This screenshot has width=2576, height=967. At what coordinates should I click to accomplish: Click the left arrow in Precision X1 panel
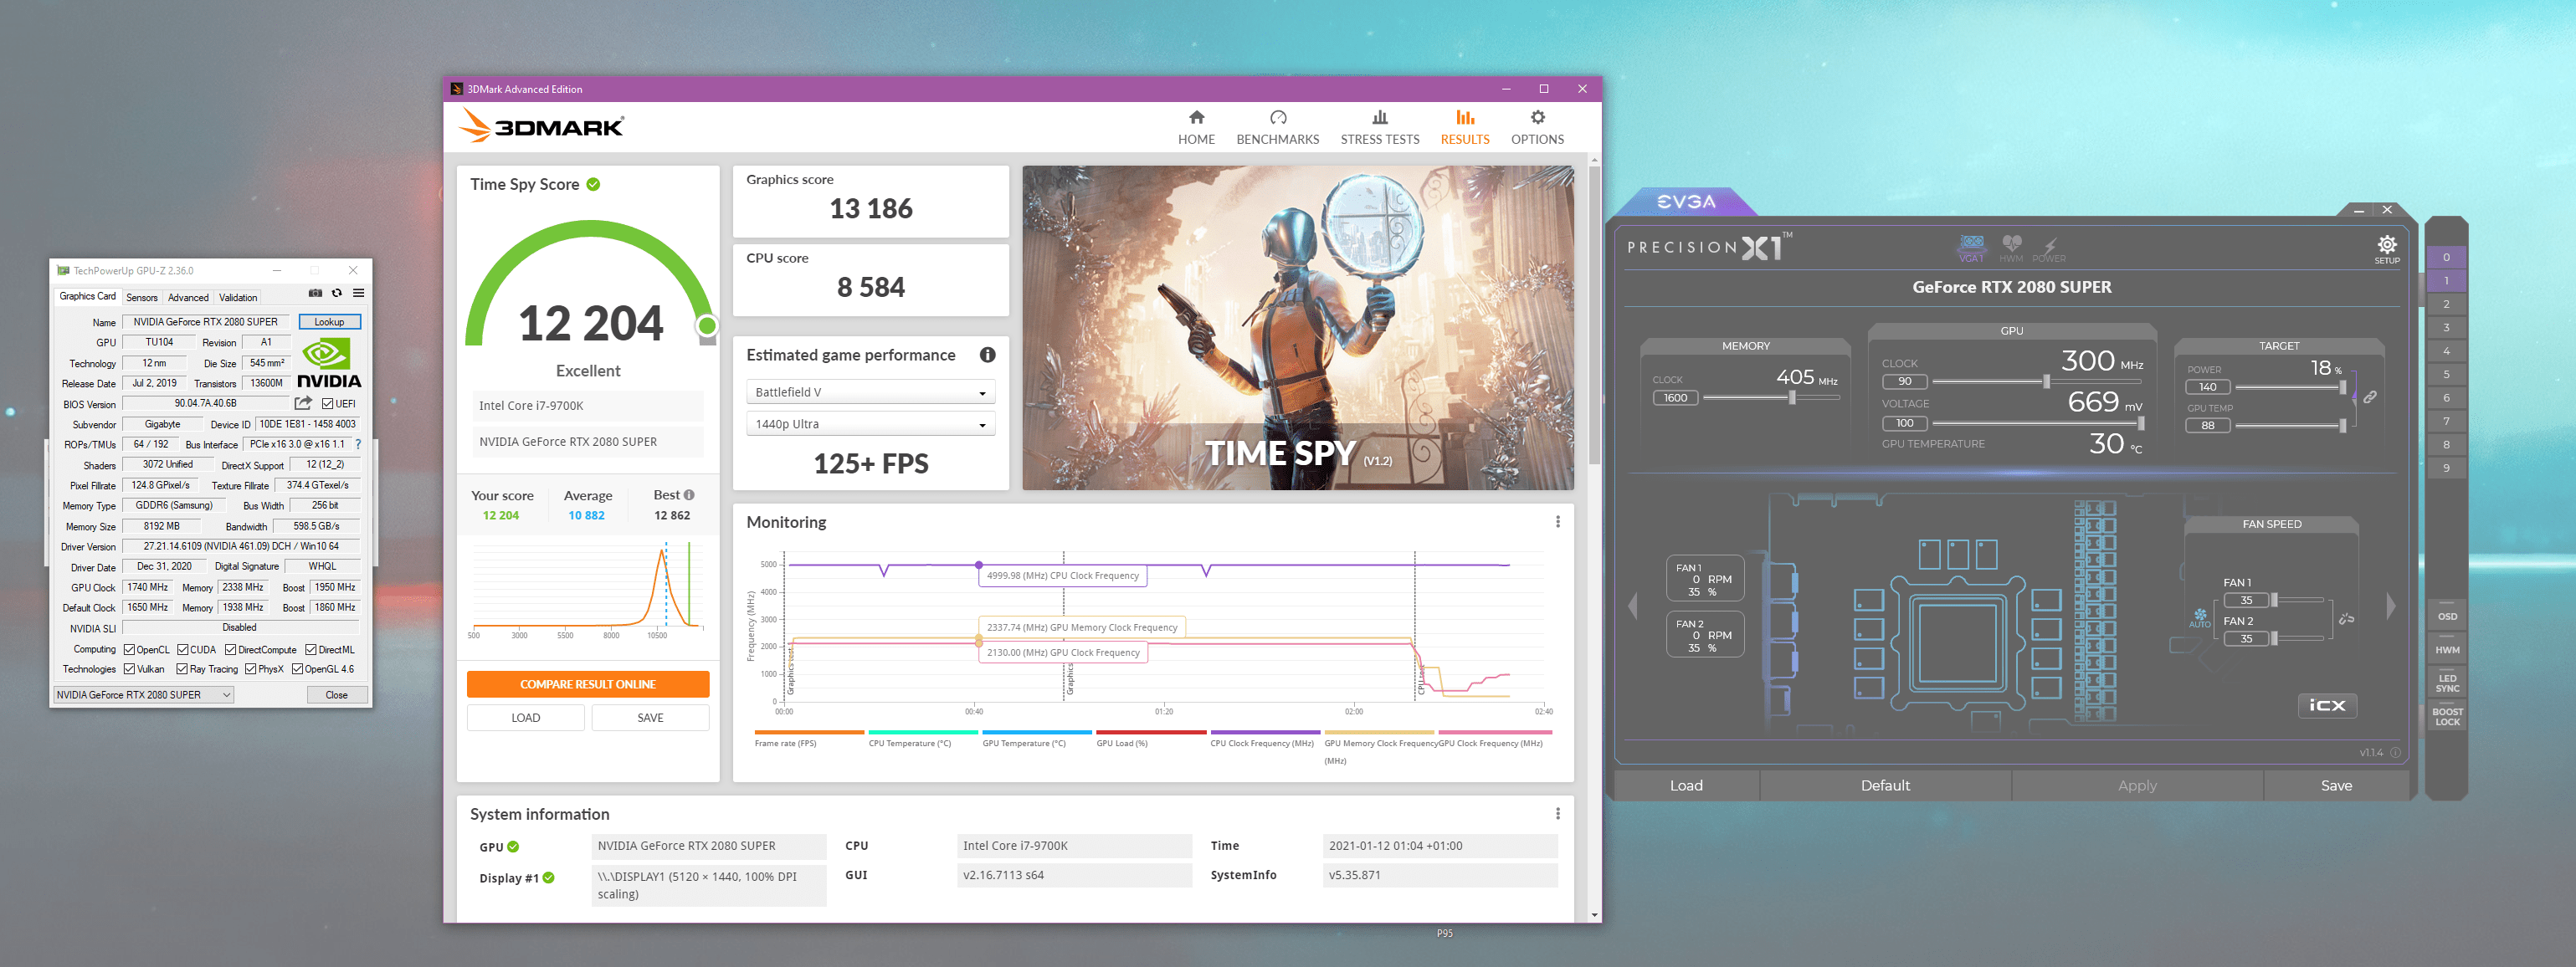pyautogui.click(x=1633, y=606)
